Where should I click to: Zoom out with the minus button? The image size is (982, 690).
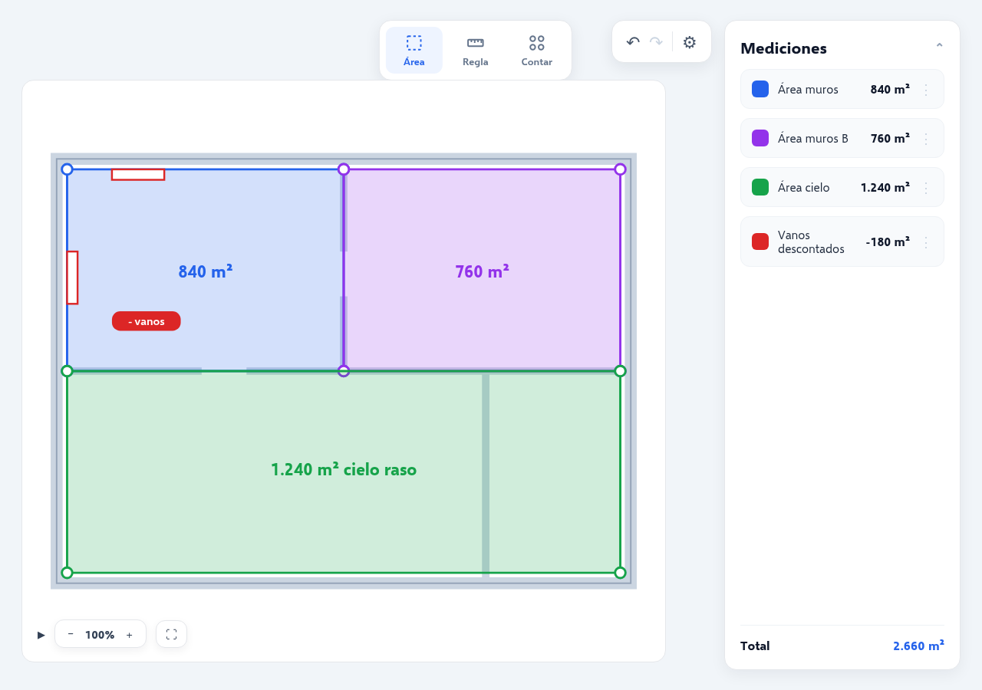coord(71,634)
